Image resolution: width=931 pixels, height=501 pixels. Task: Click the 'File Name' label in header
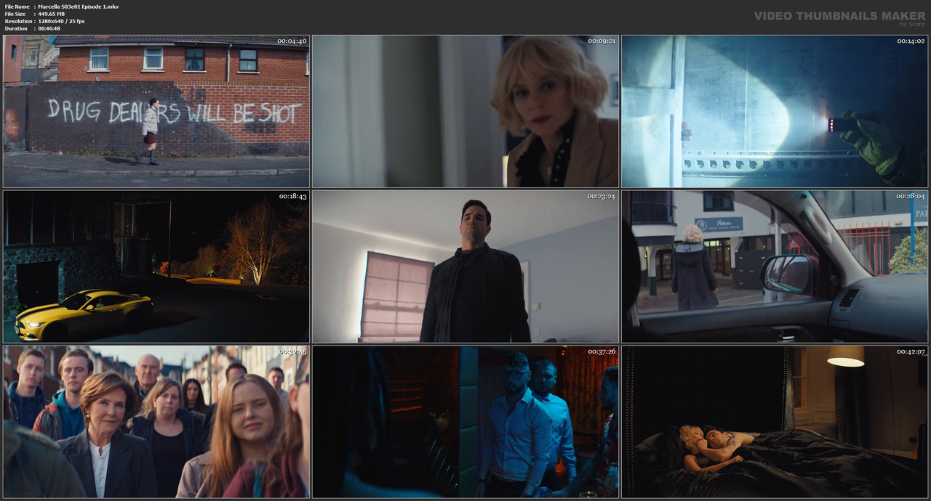coord(17,7)
